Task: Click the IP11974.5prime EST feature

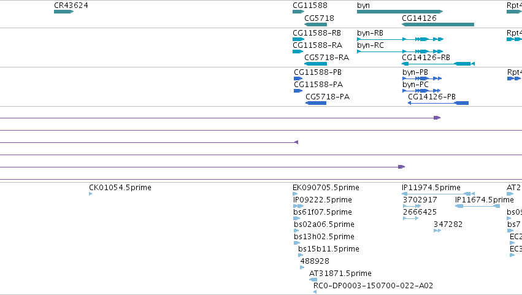Action: pos(438,194)
